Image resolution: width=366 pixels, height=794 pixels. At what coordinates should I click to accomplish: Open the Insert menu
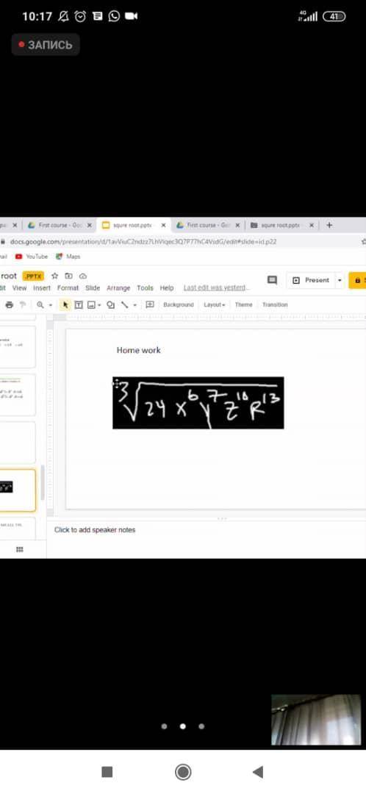tap(42, 287)
